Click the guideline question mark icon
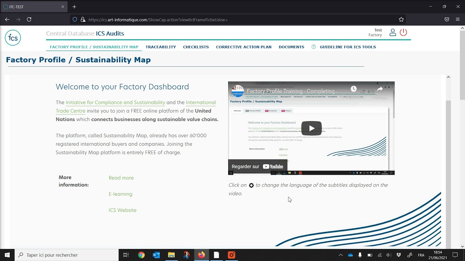Image resolution: width=465 pixels, height=261 pixels. tap(314, 47)
